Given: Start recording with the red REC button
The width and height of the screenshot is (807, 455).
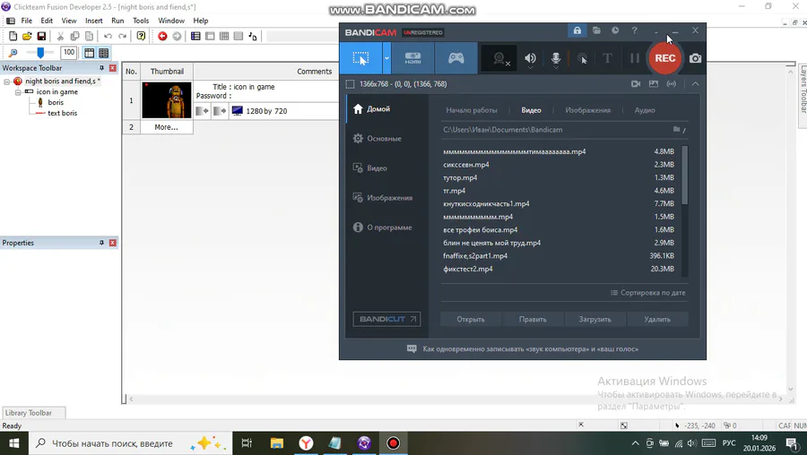Looking at the screenshot, I should [665, 58].
